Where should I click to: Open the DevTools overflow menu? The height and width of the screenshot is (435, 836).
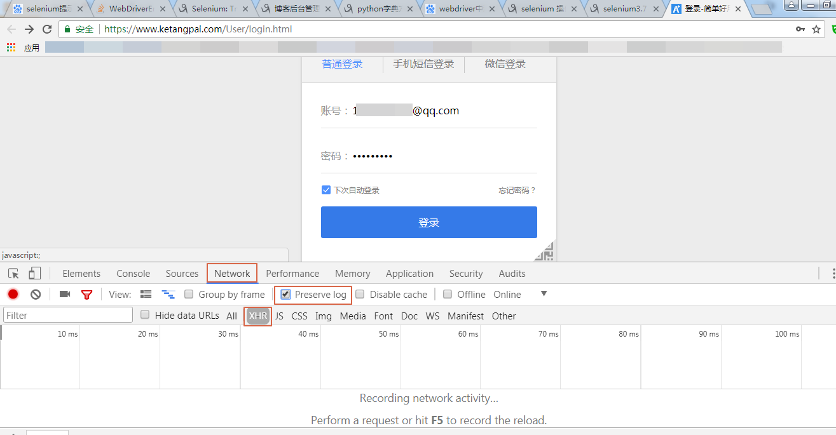pyautogui.click(x=832, y=273)
